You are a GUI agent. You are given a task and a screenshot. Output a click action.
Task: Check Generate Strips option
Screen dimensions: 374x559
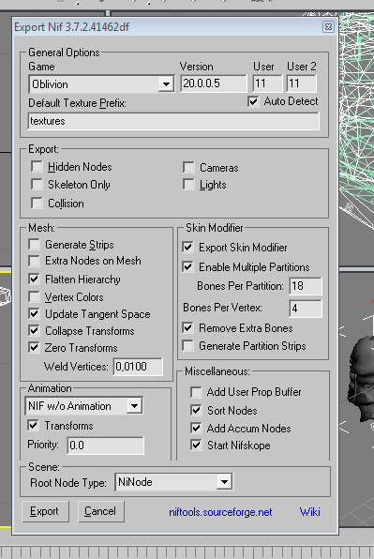point(34,245)
